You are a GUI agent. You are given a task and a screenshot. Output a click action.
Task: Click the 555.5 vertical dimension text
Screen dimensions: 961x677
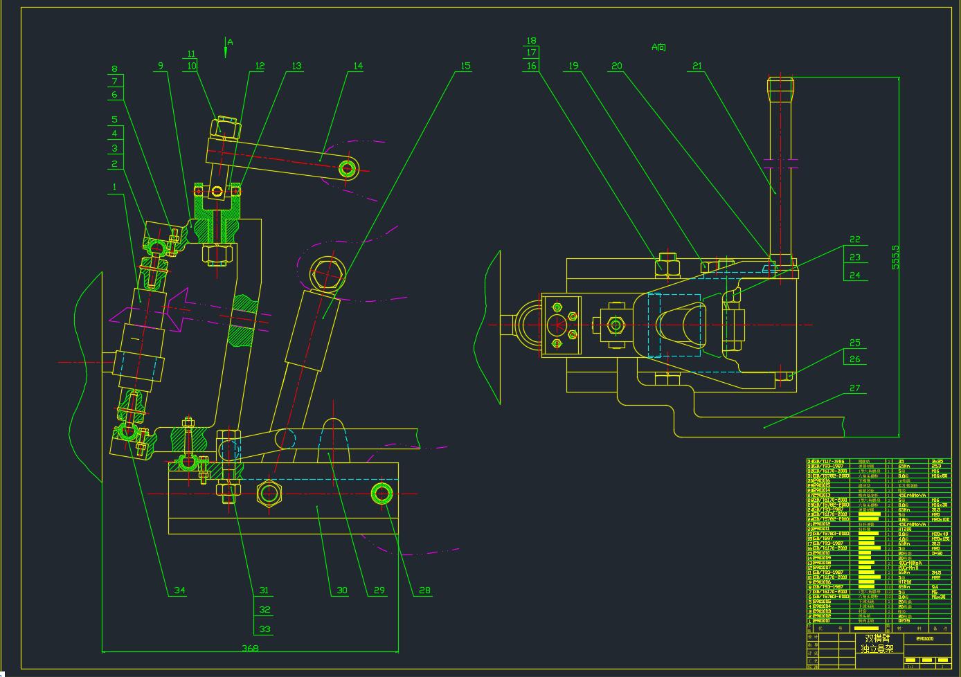pos(895,257)
